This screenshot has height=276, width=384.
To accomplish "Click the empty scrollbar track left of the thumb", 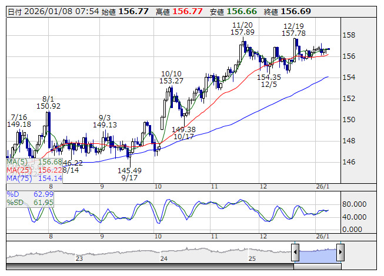I will pyautogui.click(x=147, y=265).
